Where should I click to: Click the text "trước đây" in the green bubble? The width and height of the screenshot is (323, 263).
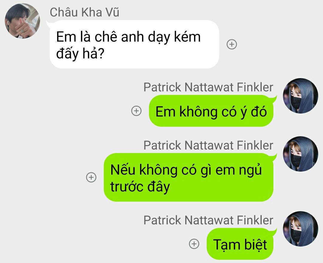click(x=140, y=186)
